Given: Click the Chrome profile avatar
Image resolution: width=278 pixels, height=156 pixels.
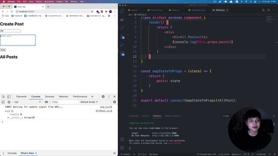Looking at the screenshot, I should tap(110, 12).
